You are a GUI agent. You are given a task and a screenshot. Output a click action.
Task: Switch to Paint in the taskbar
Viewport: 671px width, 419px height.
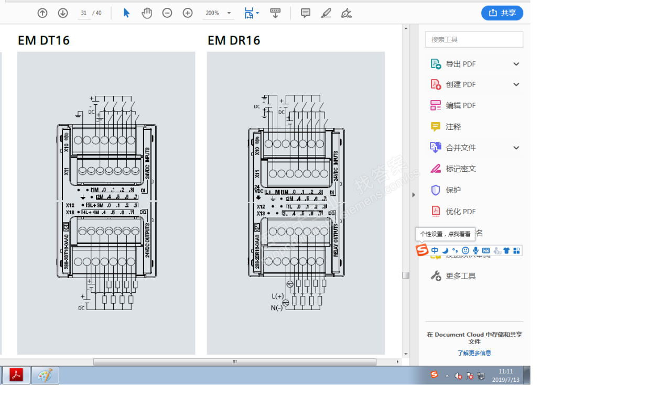tap(45, 375)
